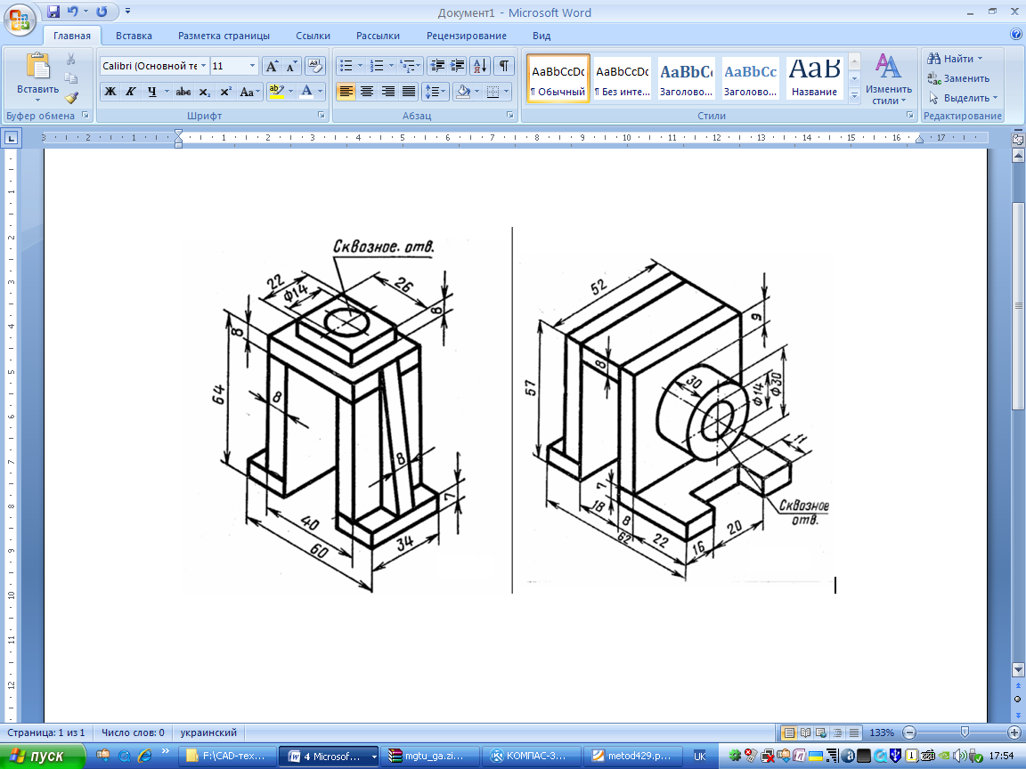Decrease the paragraph indent
The height and width of the screenshot is (769, 1026).
437,66
